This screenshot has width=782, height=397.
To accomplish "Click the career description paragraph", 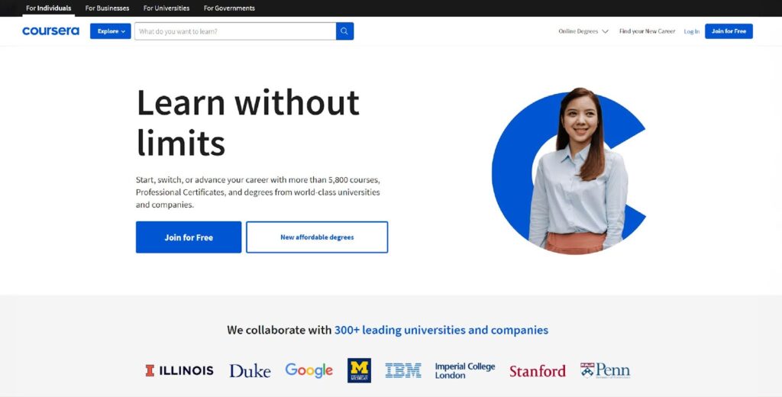I will point(258,192).
